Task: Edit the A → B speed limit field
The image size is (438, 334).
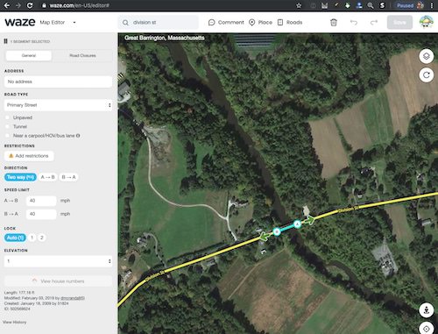Action: pos(41,201)
